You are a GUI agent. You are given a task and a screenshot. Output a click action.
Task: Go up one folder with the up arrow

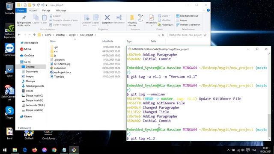click(x=34, y=35)
